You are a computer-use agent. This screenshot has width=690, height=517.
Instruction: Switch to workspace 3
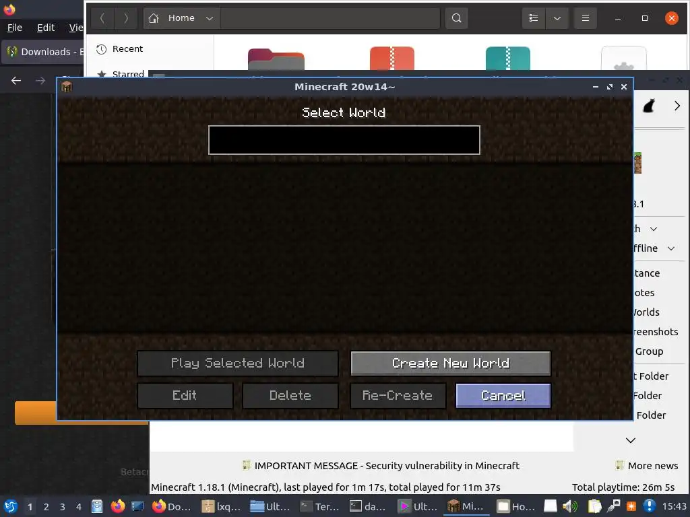(63, 507)
